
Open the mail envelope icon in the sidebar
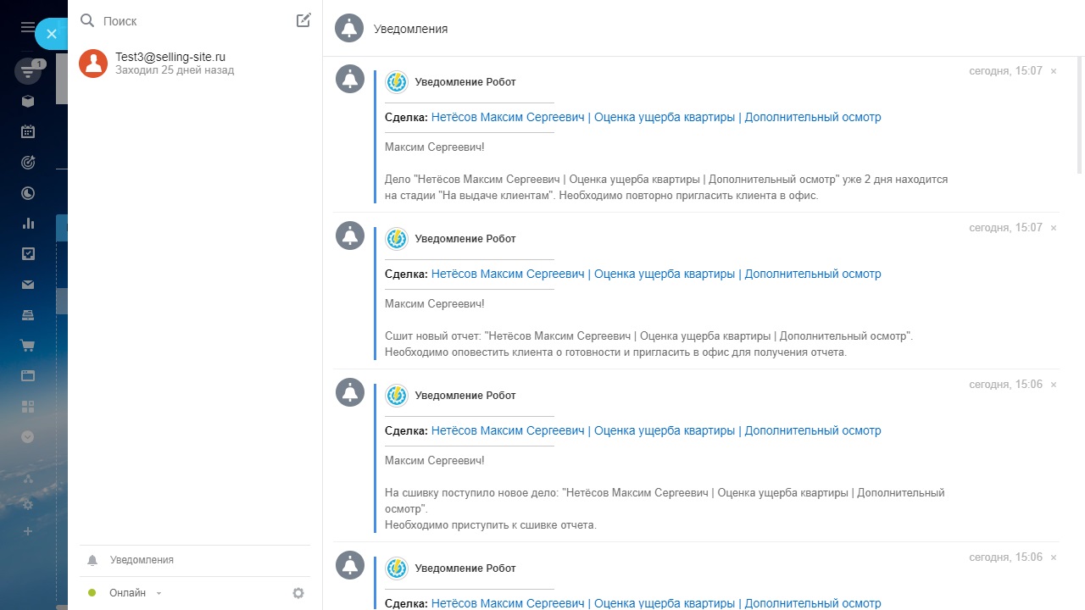[x=28, y=285]
